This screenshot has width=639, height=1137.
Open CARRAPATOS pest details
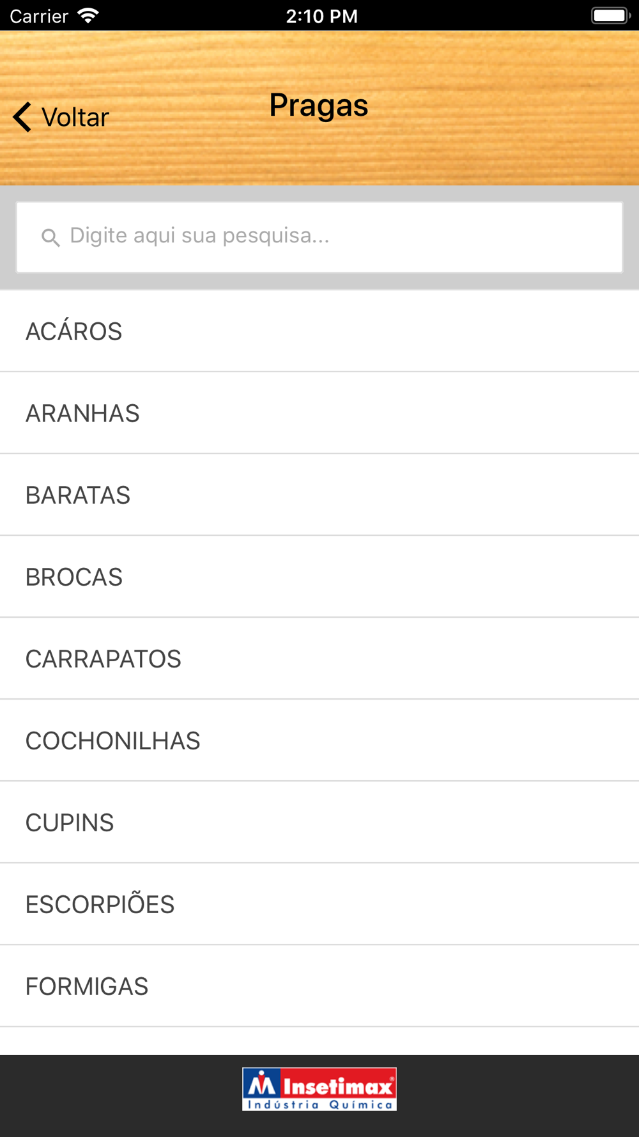click(319, 659)
